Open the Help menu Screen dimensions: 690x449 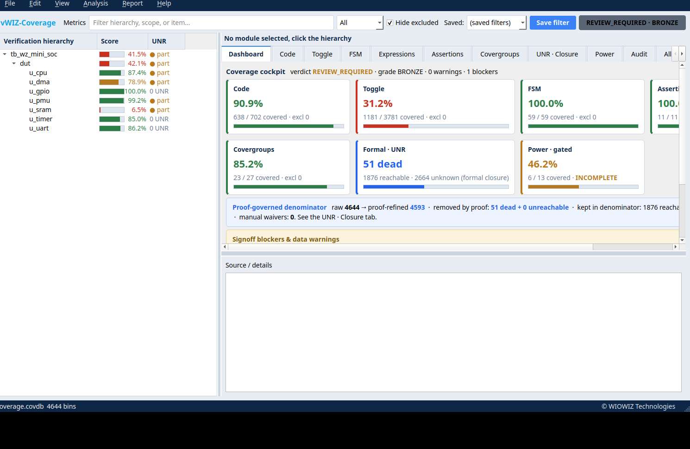point(164,4)
